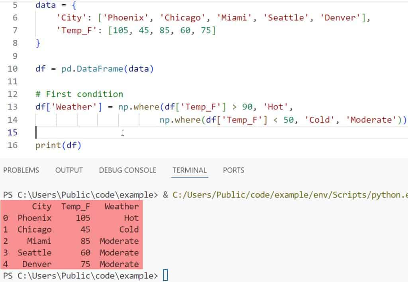Show the PORTS tab
This screenshot has height=282, width=408.
click(x=233, y=170)
